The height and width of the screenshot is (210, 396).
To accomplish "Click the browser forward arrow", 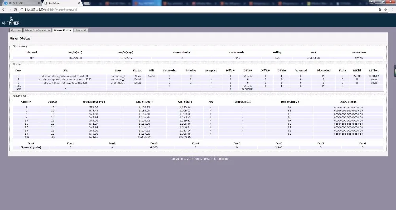I will point(10,10).
